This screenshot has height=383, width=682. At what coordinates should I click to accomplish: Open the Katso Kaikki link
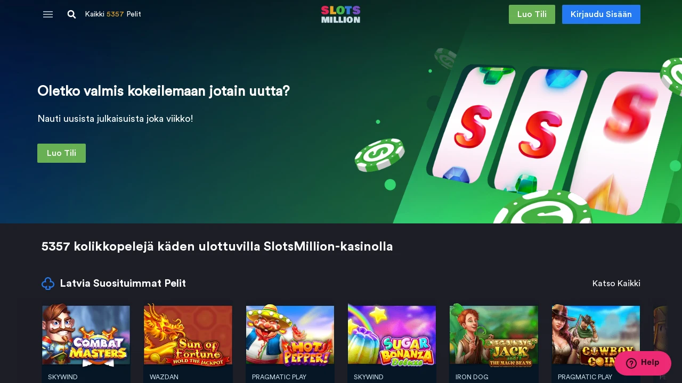[x=616, y=284]
